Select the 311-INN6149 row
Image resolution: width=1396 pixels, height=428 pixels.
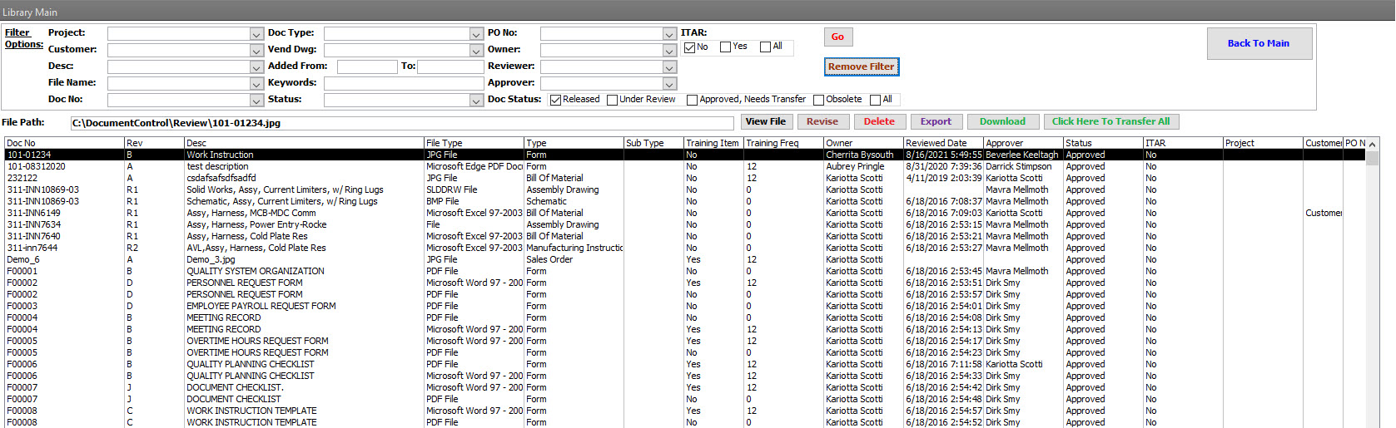pyautogui.click(x=685, y=213)
